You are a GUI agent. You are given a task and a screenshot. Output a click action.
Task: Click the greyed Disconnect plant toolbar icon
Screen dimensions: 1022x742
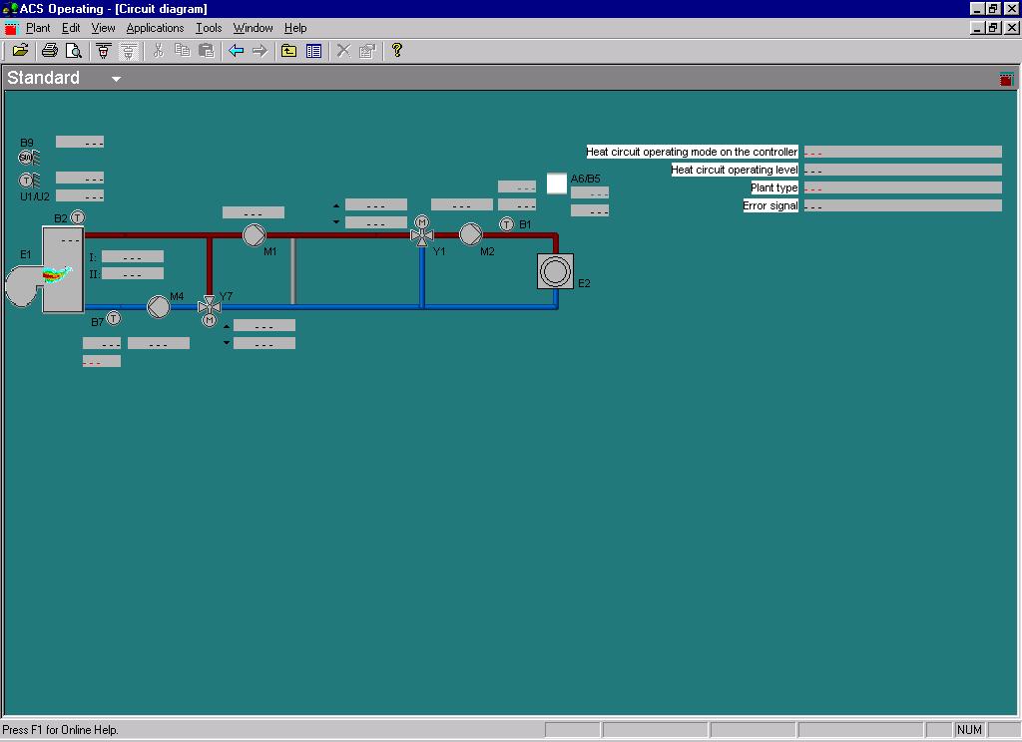[129, 50]
